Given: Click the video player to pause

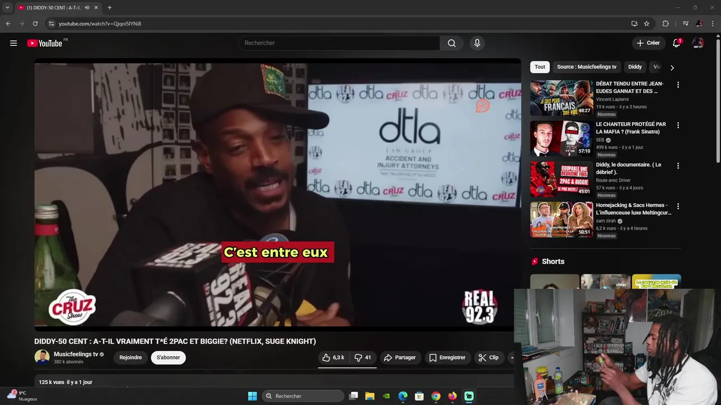Looking at the screenshot, I should pos(278,194).
